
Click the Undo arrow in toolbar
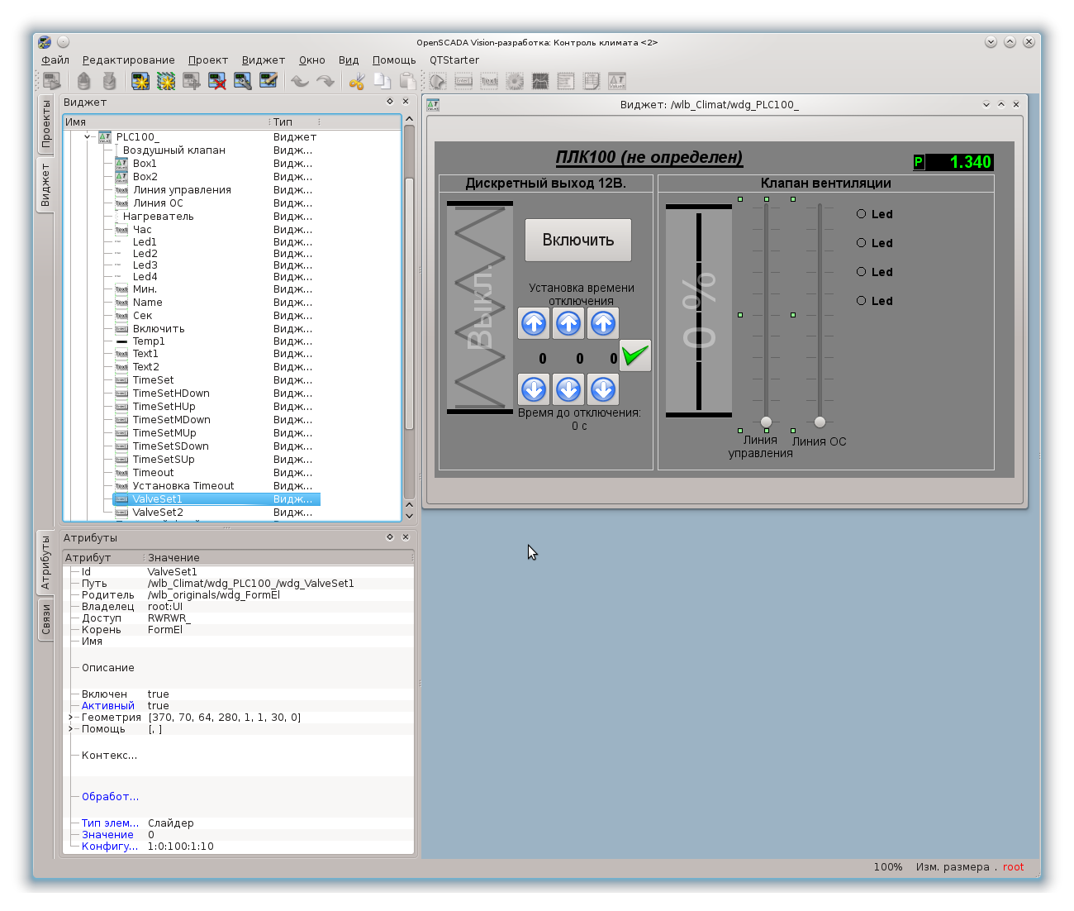click(300, 81)
